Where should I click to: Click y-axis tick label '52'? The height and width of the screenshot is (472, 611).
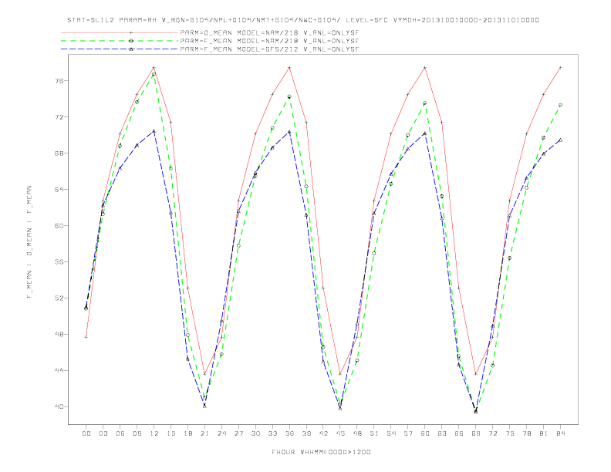tap(59, 298)
